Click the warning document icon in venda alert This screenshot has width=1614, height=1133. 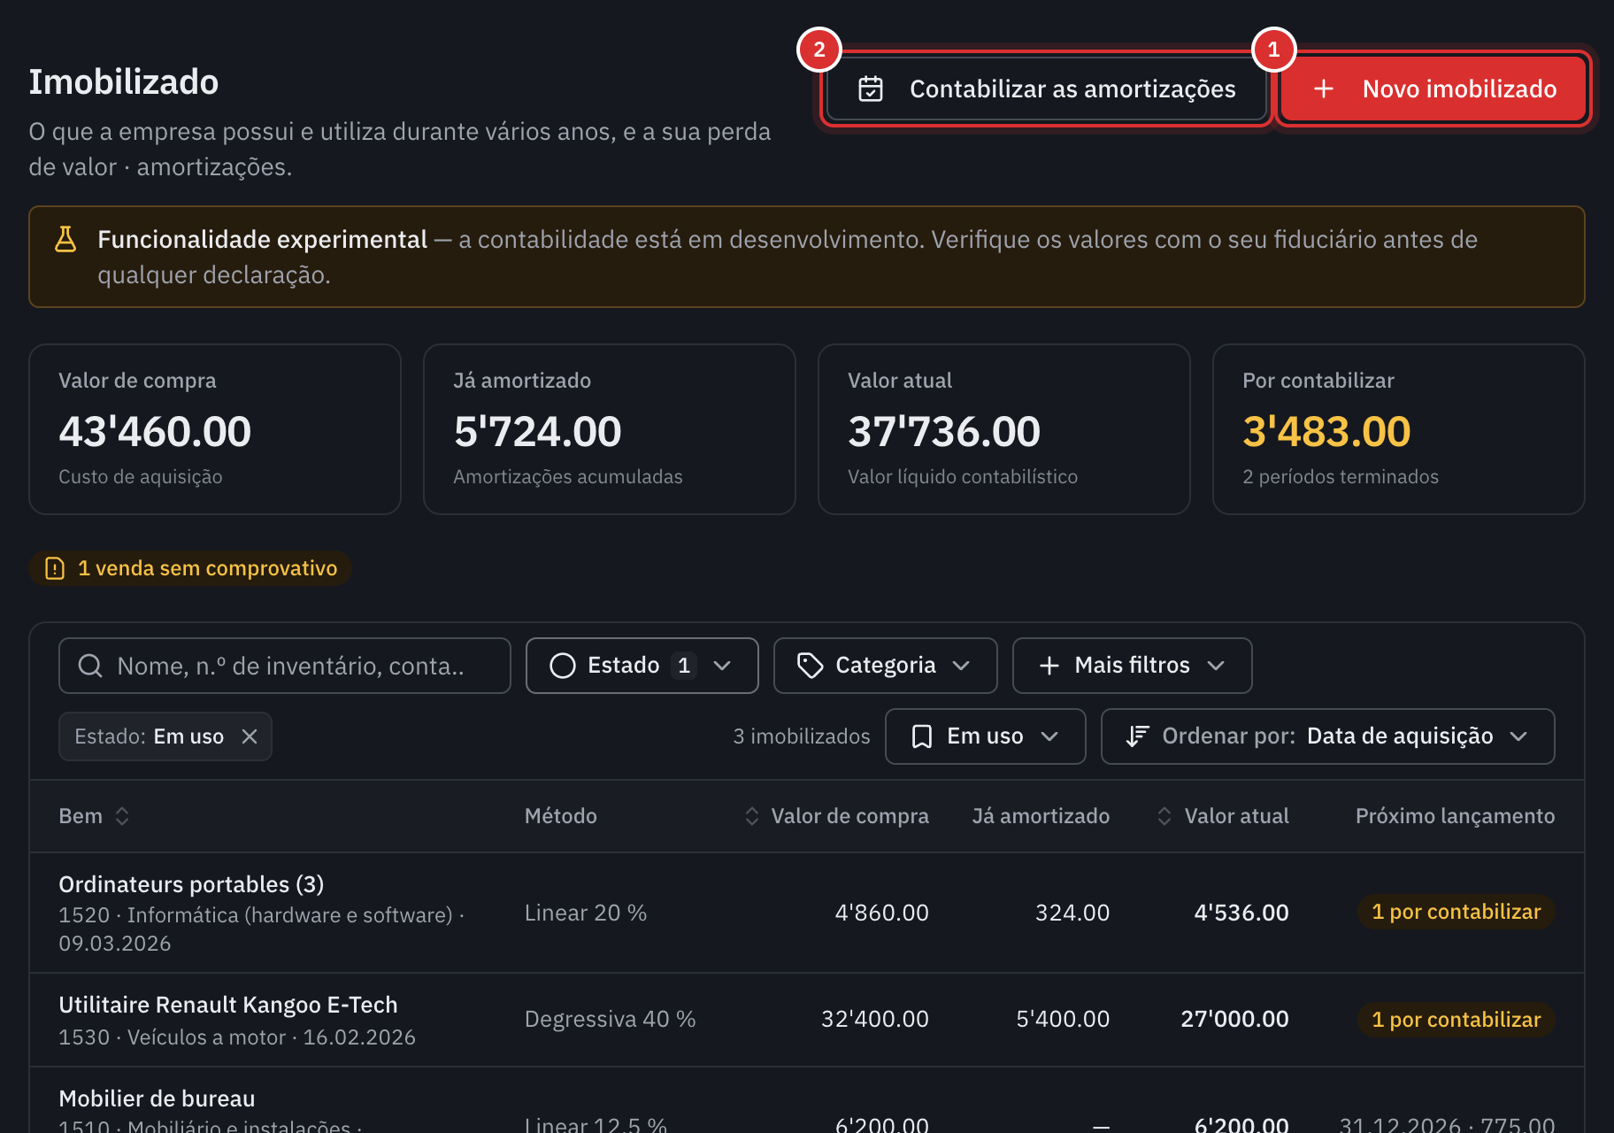coord(55,568)
